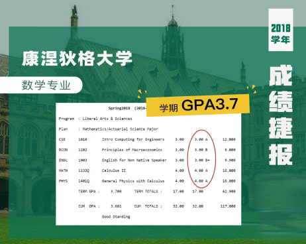306x244 pixels.
Task: Select the "ENGL" subject code
Action: tap(63, 160)
